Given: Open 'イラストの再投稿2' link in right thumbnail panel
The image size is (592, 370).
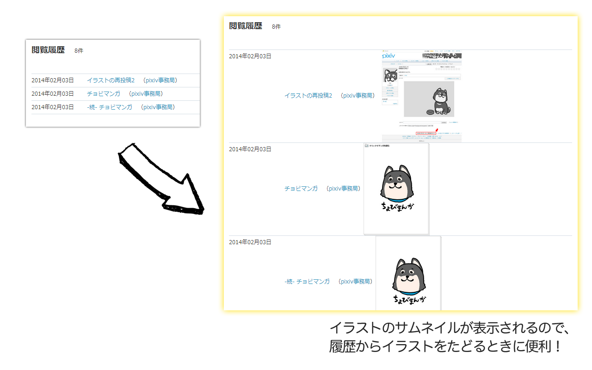Looking at the screenshot, I should coord(308,96).
